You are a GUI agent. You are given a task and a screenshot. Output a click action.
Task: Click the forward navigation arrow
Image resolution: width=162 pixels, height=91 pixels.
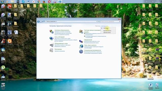point(41,21)
